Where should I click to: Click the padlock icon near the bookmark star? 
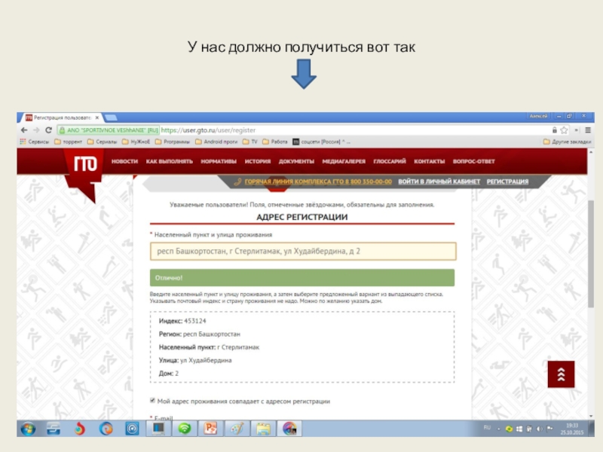coord(555,130)
